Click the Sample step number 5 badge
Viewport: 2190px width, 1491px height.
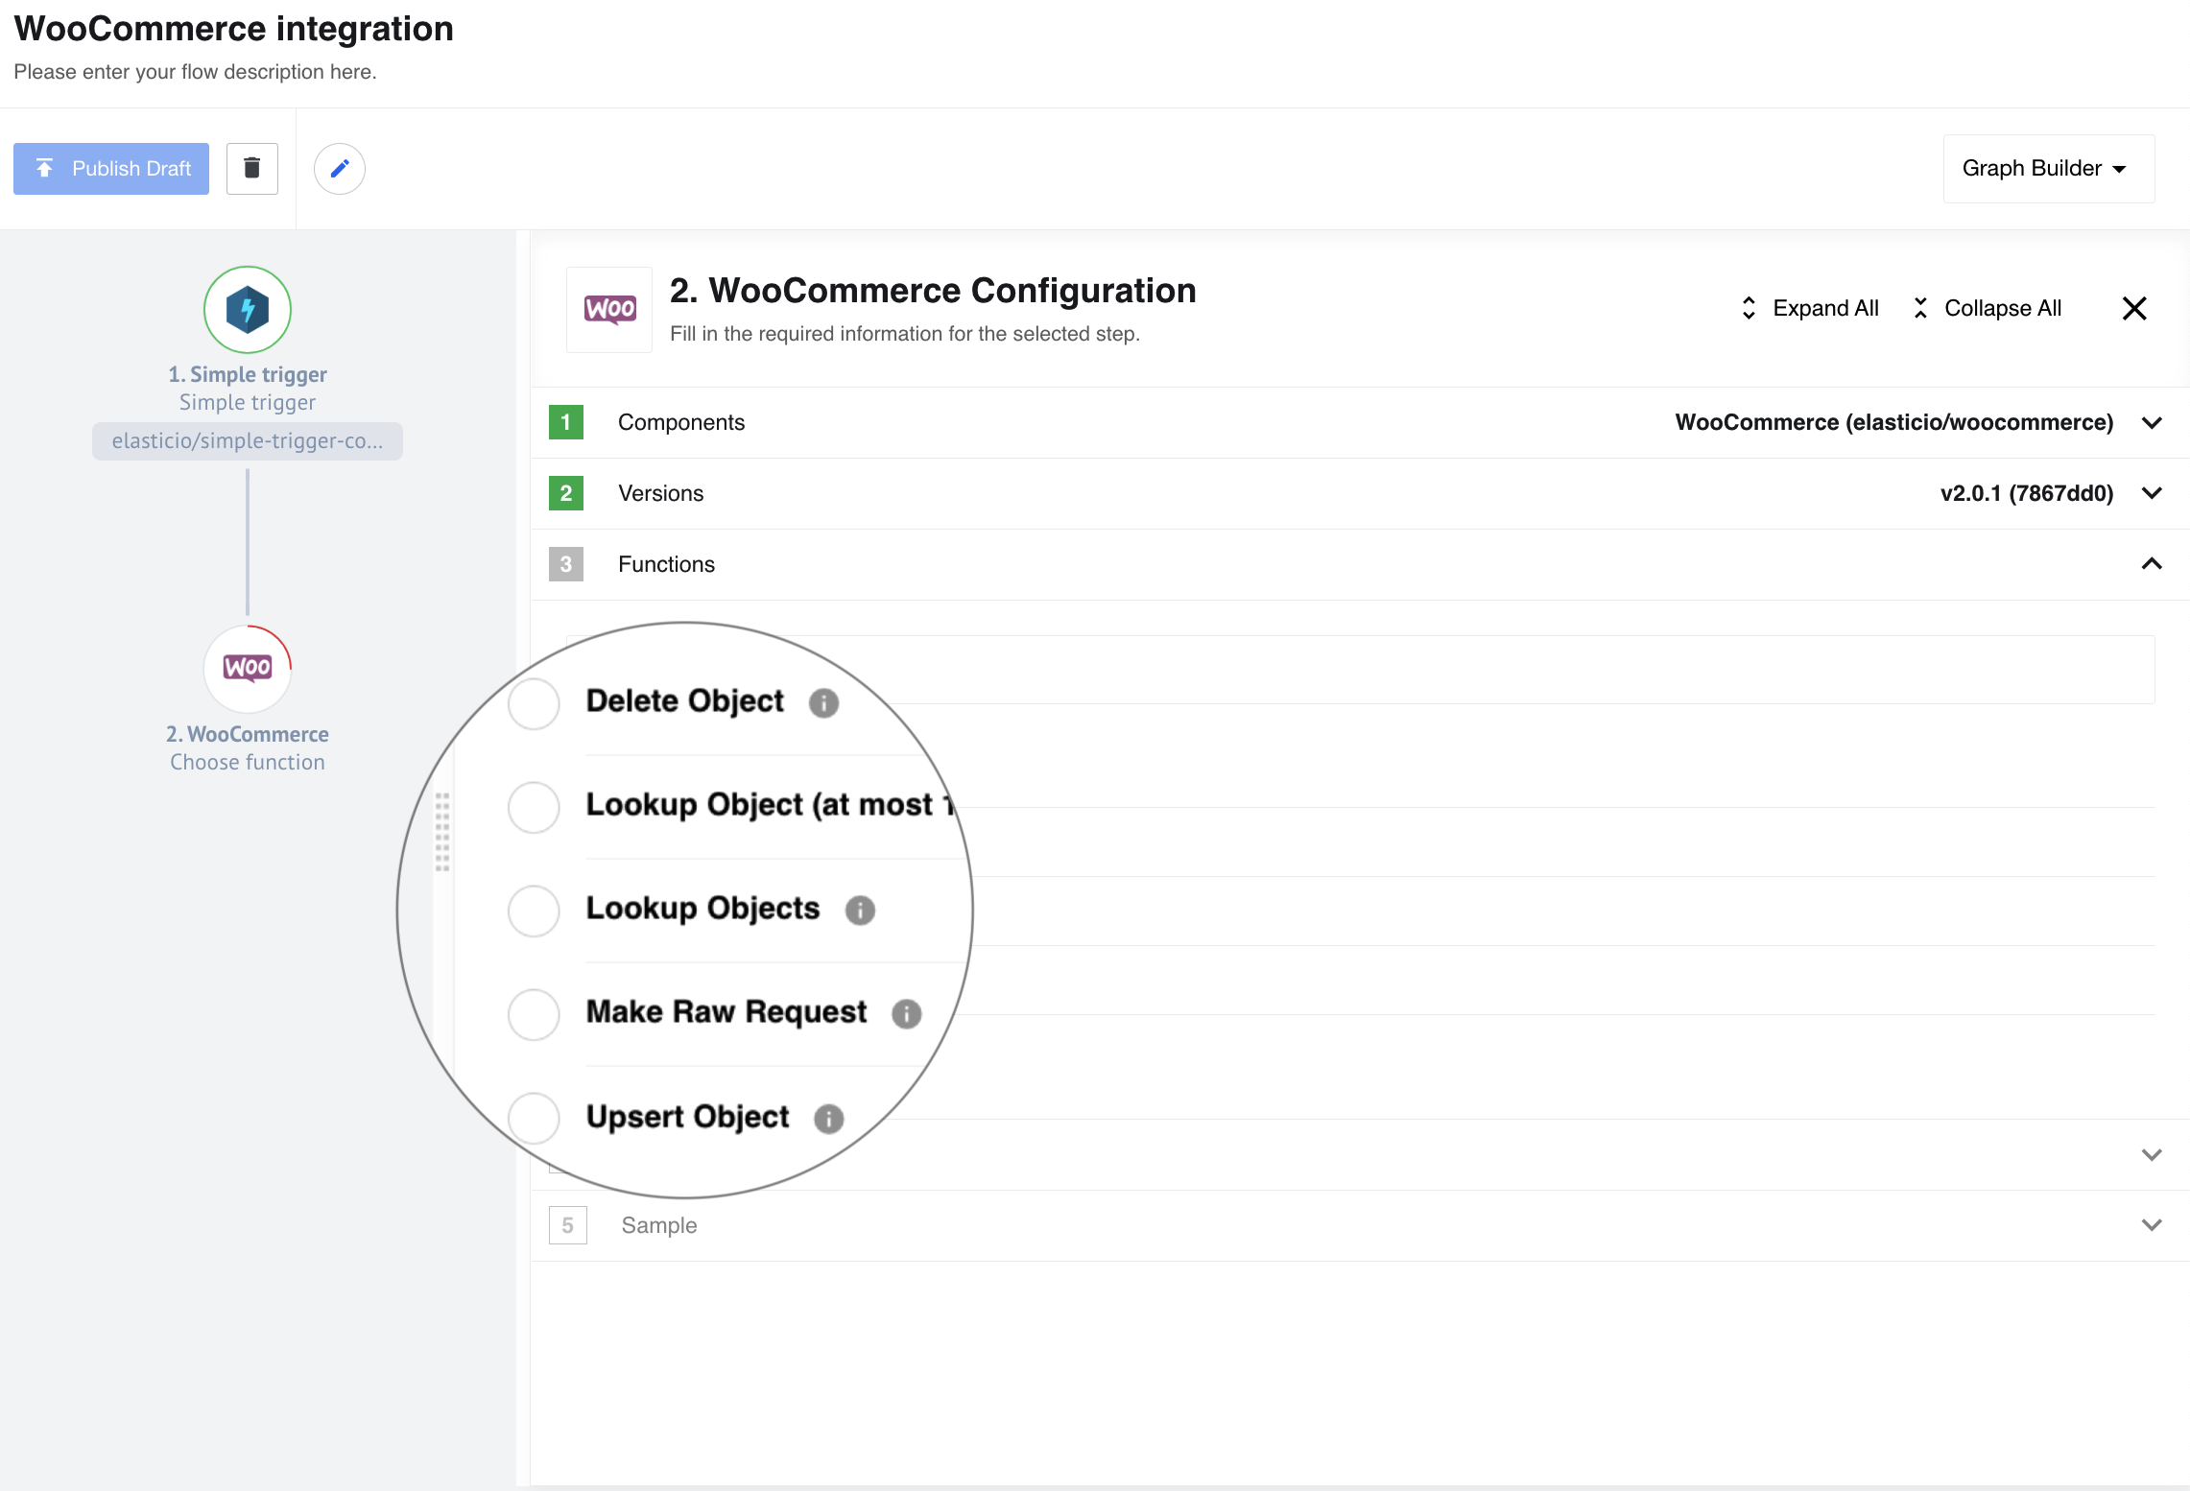pyautogui.click(x=568, y=1225)
